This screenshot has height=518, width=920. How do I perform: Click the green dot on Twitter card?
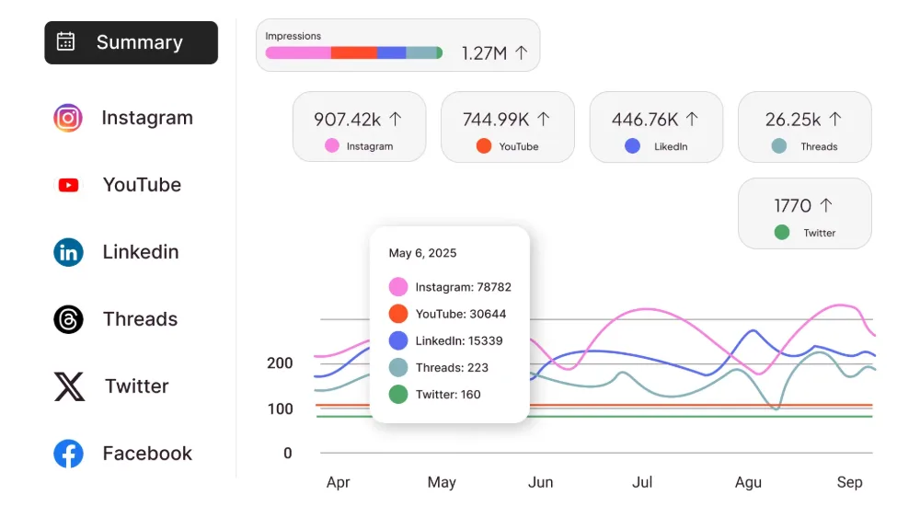(x=781, y=232)
